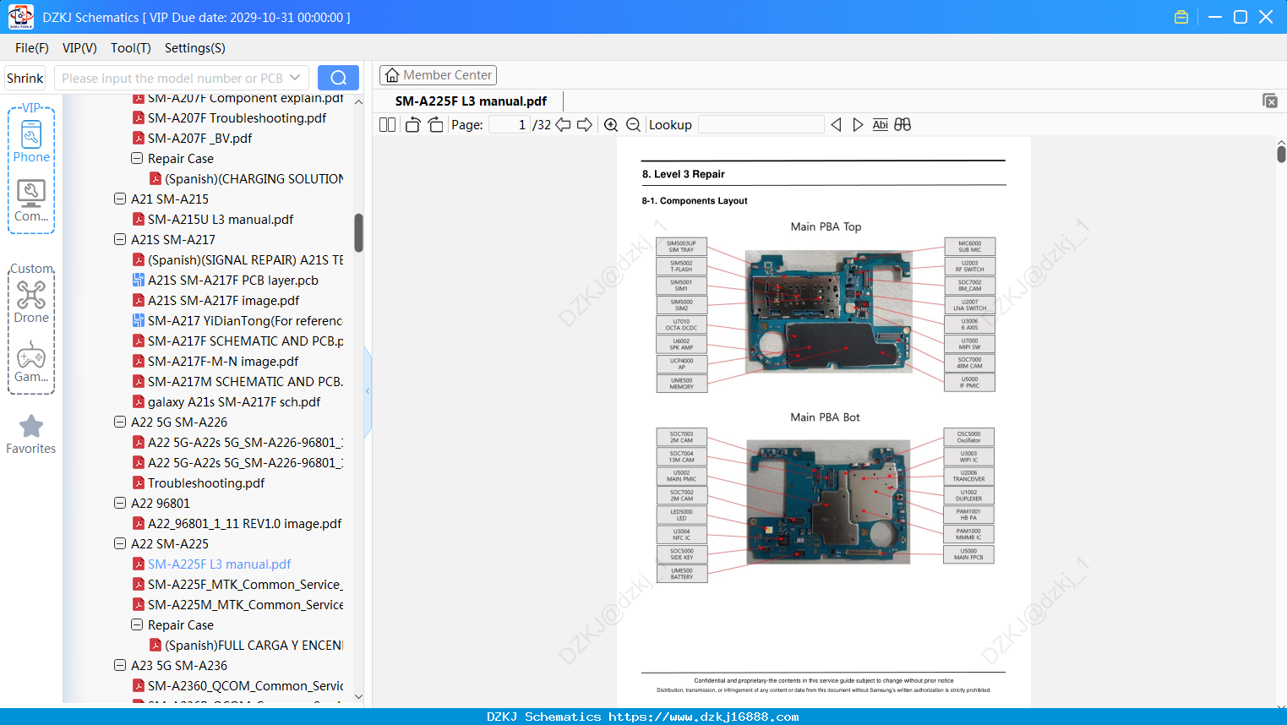Collapse Repair Case under SM-A207F
1287x725 pixels.
[x=137, y=159]
